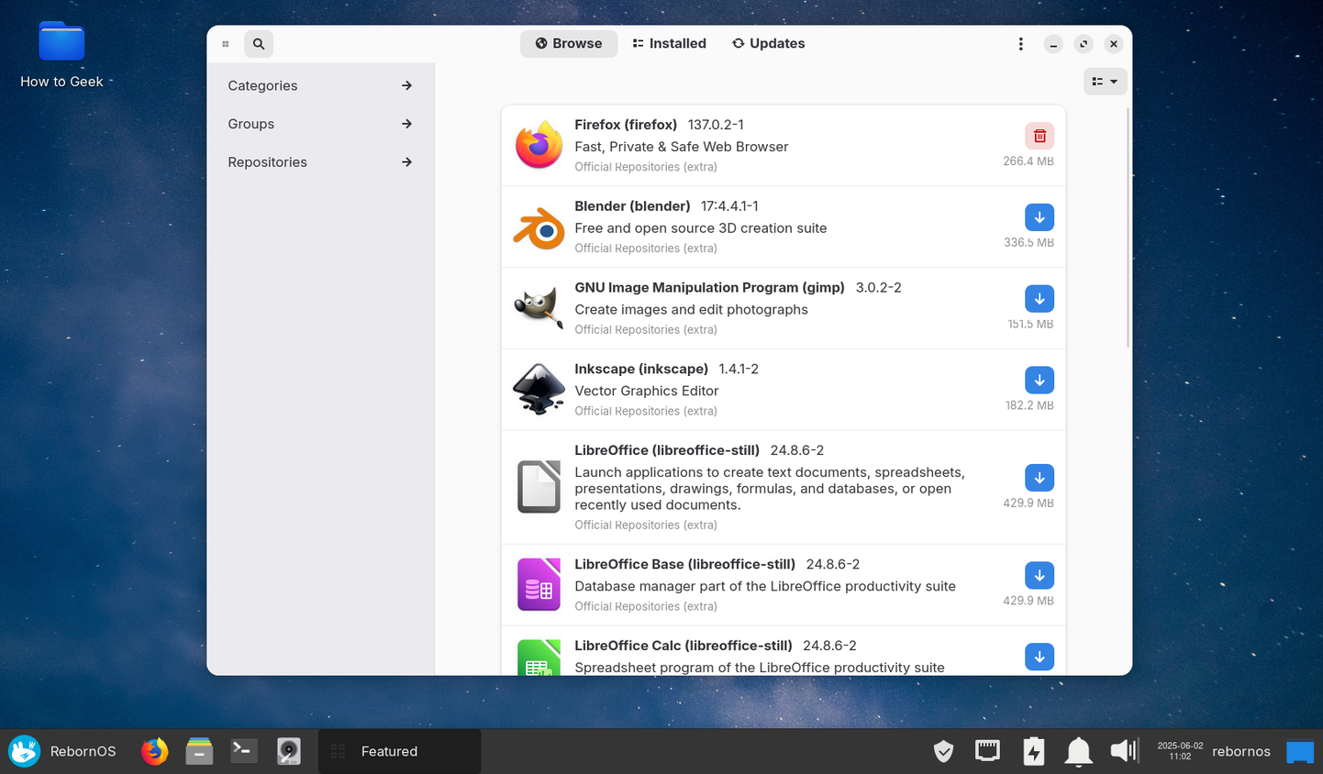Open the Blender (blender) package title
Viewport: 1323px width, 774px height.
(632, 206)
